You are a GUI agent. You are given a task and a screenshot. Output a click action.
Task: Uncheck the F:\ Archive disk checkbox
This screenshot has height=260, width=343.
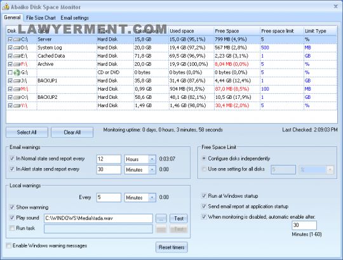click(x=10, y=65)
